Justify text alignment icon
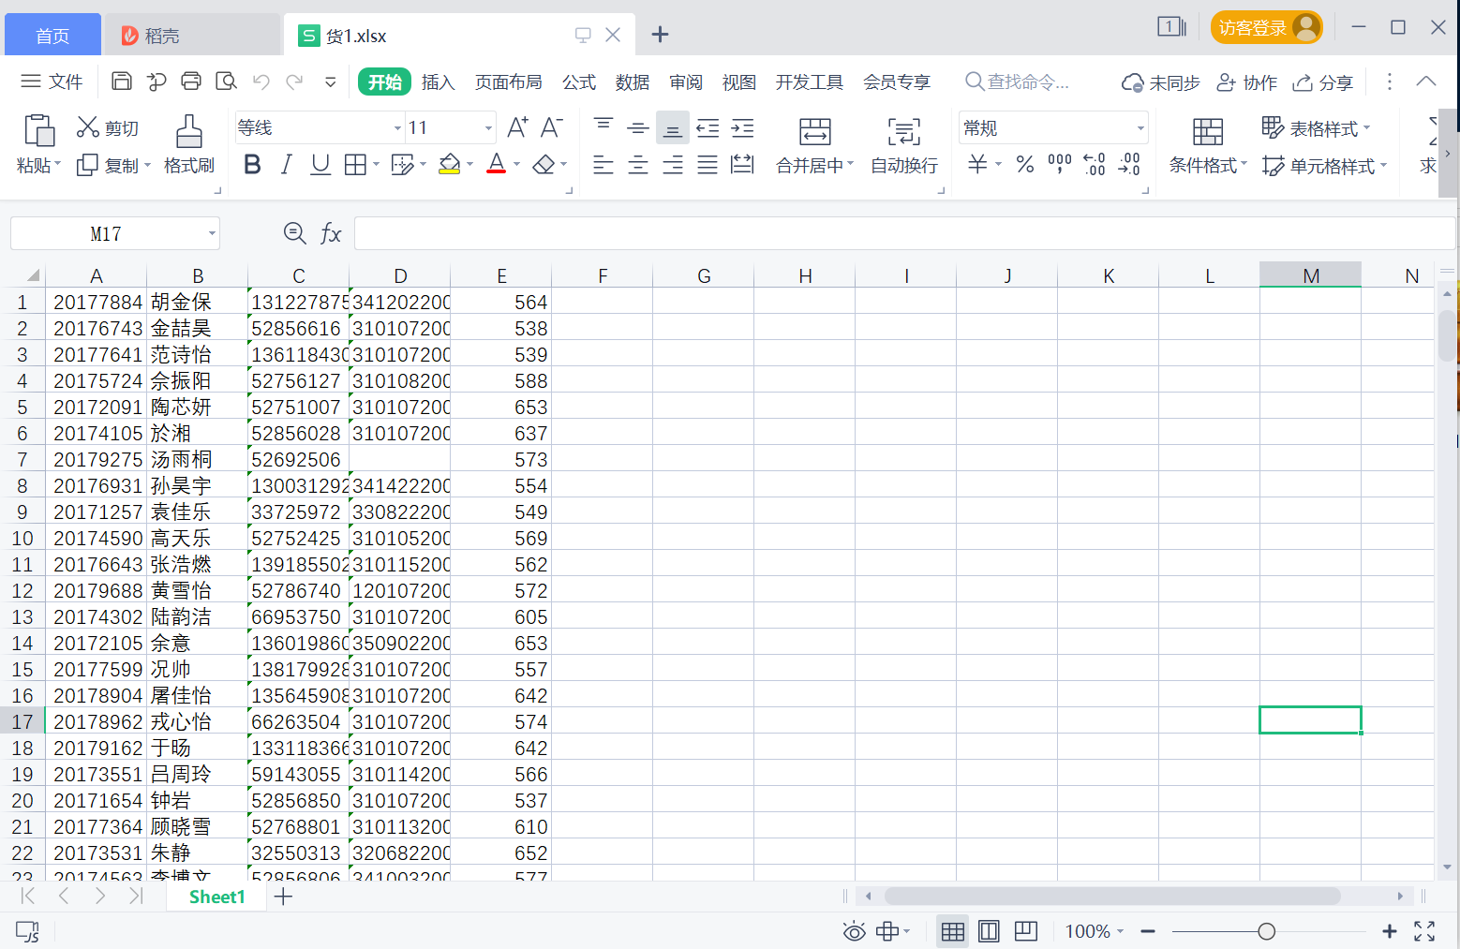This screenshot has height=949, width=1460. [708, 165]
